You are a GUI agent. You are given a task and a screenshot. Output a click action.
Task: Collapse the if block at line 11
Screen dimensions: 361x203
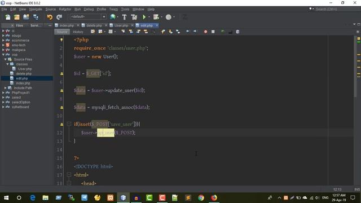coord(69,124)
